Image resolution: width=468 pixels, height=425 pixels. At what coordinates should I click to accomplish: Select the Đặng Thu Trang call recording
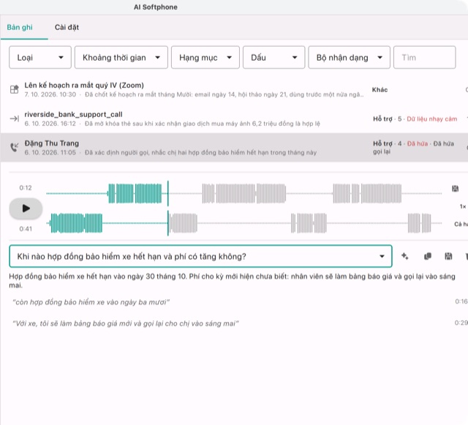pos(234,148)
